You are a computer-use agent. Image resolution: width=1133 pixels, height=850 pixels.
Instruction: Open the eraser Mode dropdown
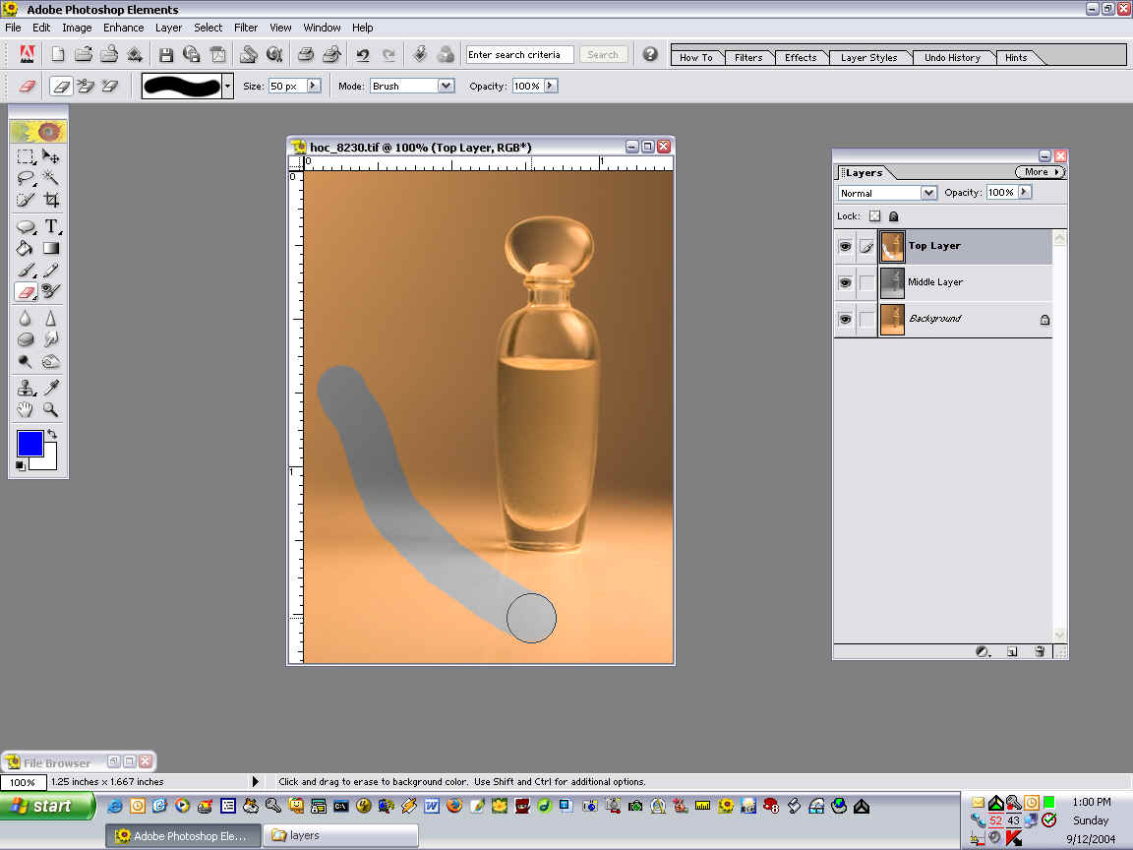446,87
